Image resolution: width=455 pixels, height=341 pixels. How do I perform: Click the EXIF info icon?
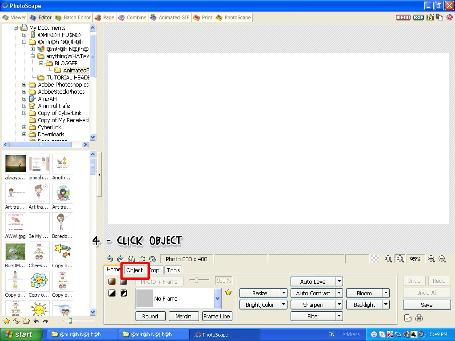tap(418, 17)
